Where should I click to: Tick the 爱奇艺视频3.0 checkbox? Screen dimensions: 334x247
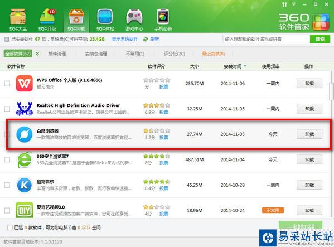tap(7, 210)
